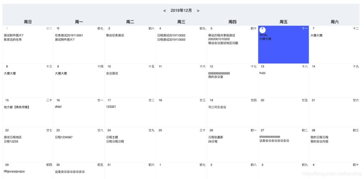The height and width of the screenshot is (179, 364).
Task: Open event 移动历程共享组测试
Action: (221, 35)
